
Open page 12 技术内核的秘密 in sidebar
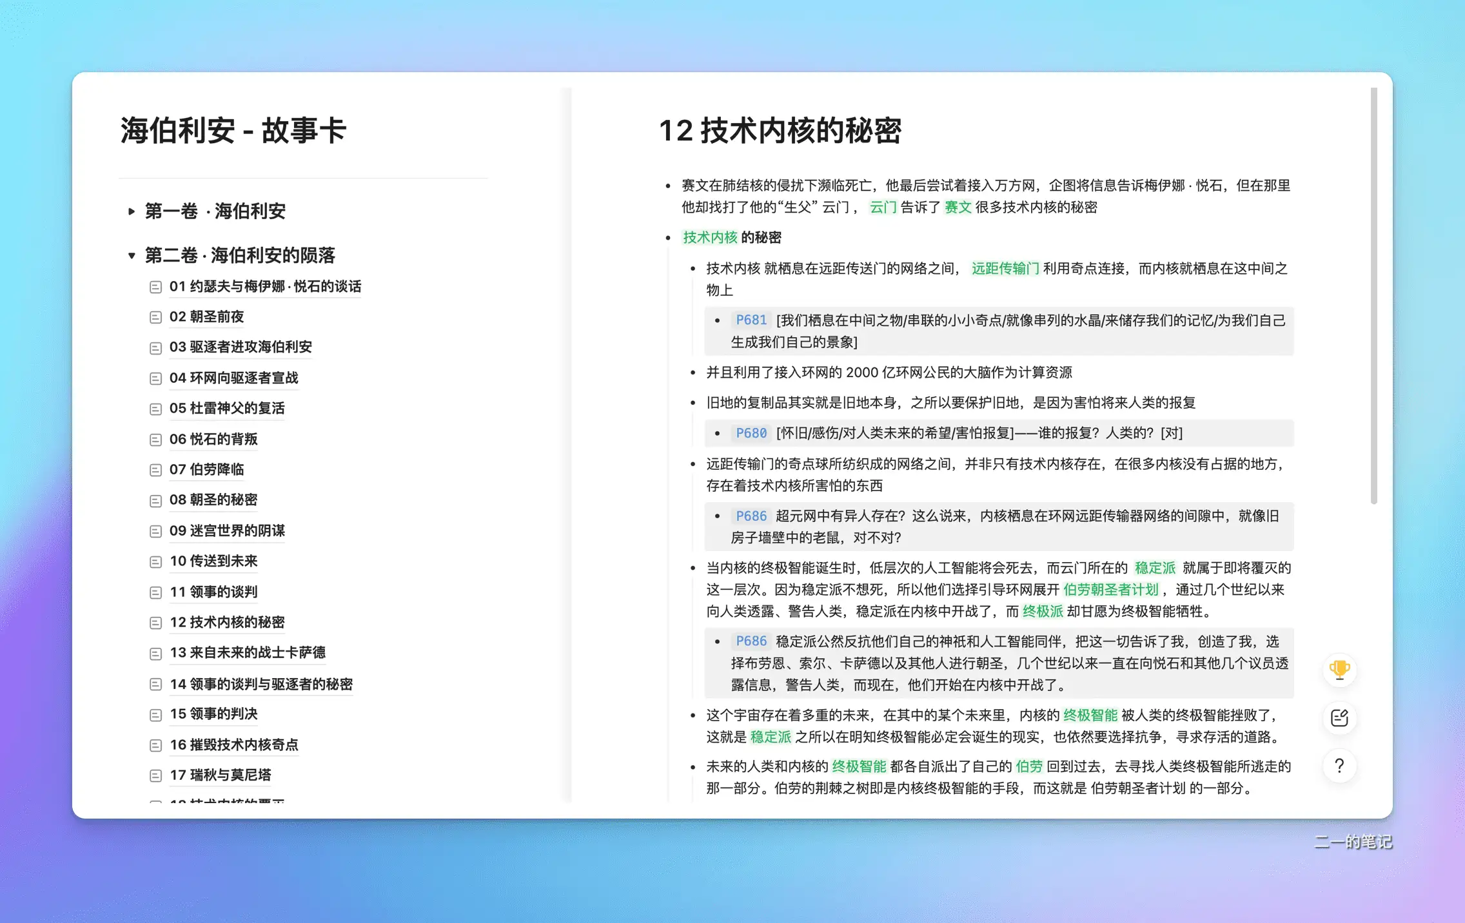(x=227, y=622)
